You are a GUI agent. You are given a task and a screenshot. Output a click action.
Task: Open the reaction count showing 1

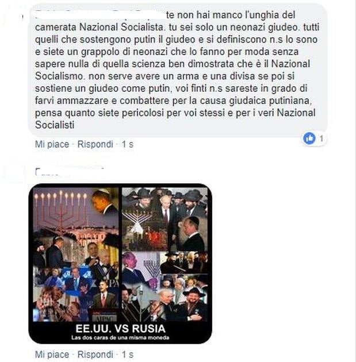[321, 138]
